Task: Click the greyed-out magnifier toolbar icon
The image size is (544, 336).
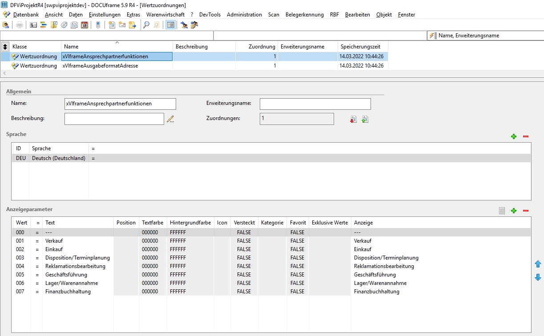Action: 157,25
